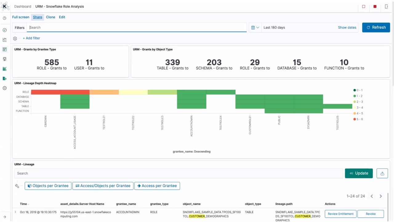Open the Dashboard icon in the sidebar
Screen dimensions: 394x222
[x=5, y=49]
